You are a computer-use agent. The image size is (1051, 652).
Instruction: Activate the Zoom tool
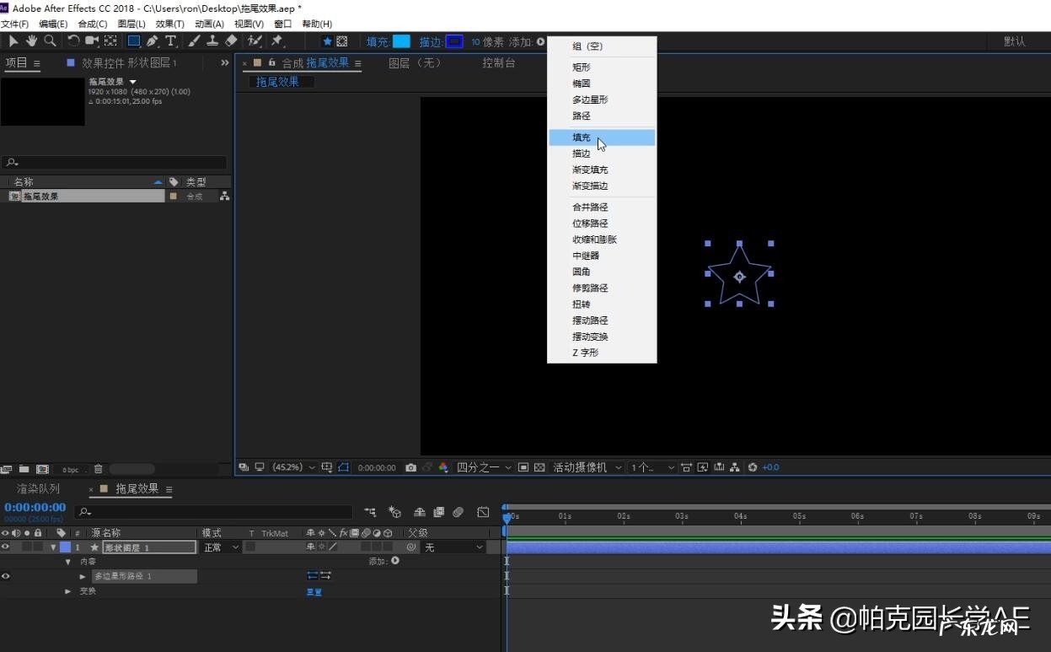50,40
